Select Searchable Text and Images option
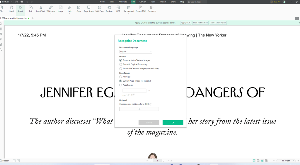The height and width of the screenshot is (165, 300). coord(120,68)
